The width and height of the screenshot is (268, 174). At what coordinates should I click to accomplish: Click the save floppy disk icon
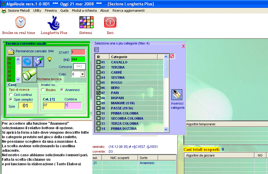coord(39,62)
